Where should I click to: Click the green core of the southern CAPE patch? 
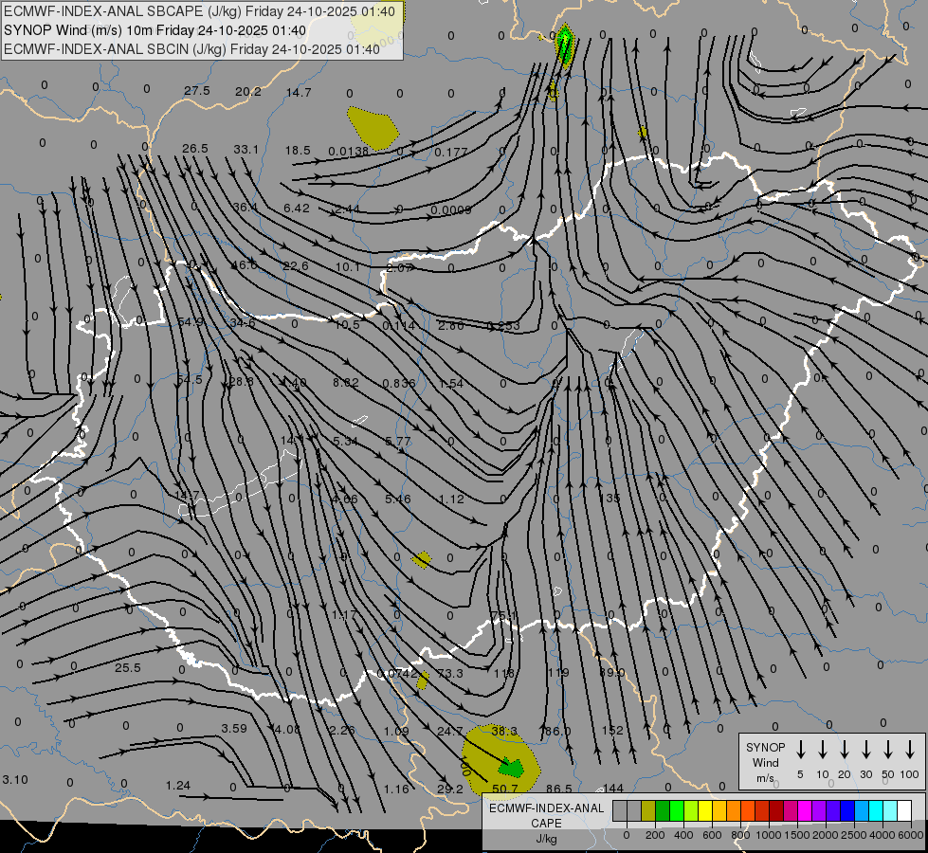tap(512, 769)
